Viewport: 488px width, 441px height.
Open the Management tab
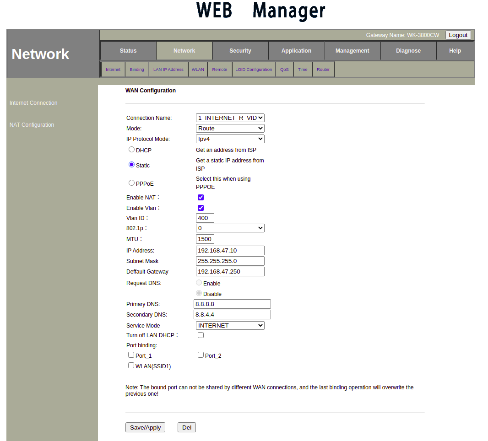click(352, 51)
